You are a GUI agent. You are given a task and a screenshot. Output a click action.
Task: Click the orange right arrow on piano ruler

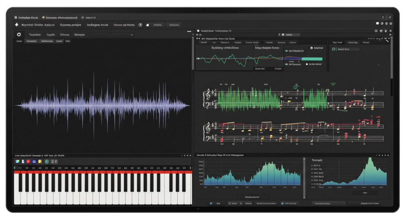point(190,168)
